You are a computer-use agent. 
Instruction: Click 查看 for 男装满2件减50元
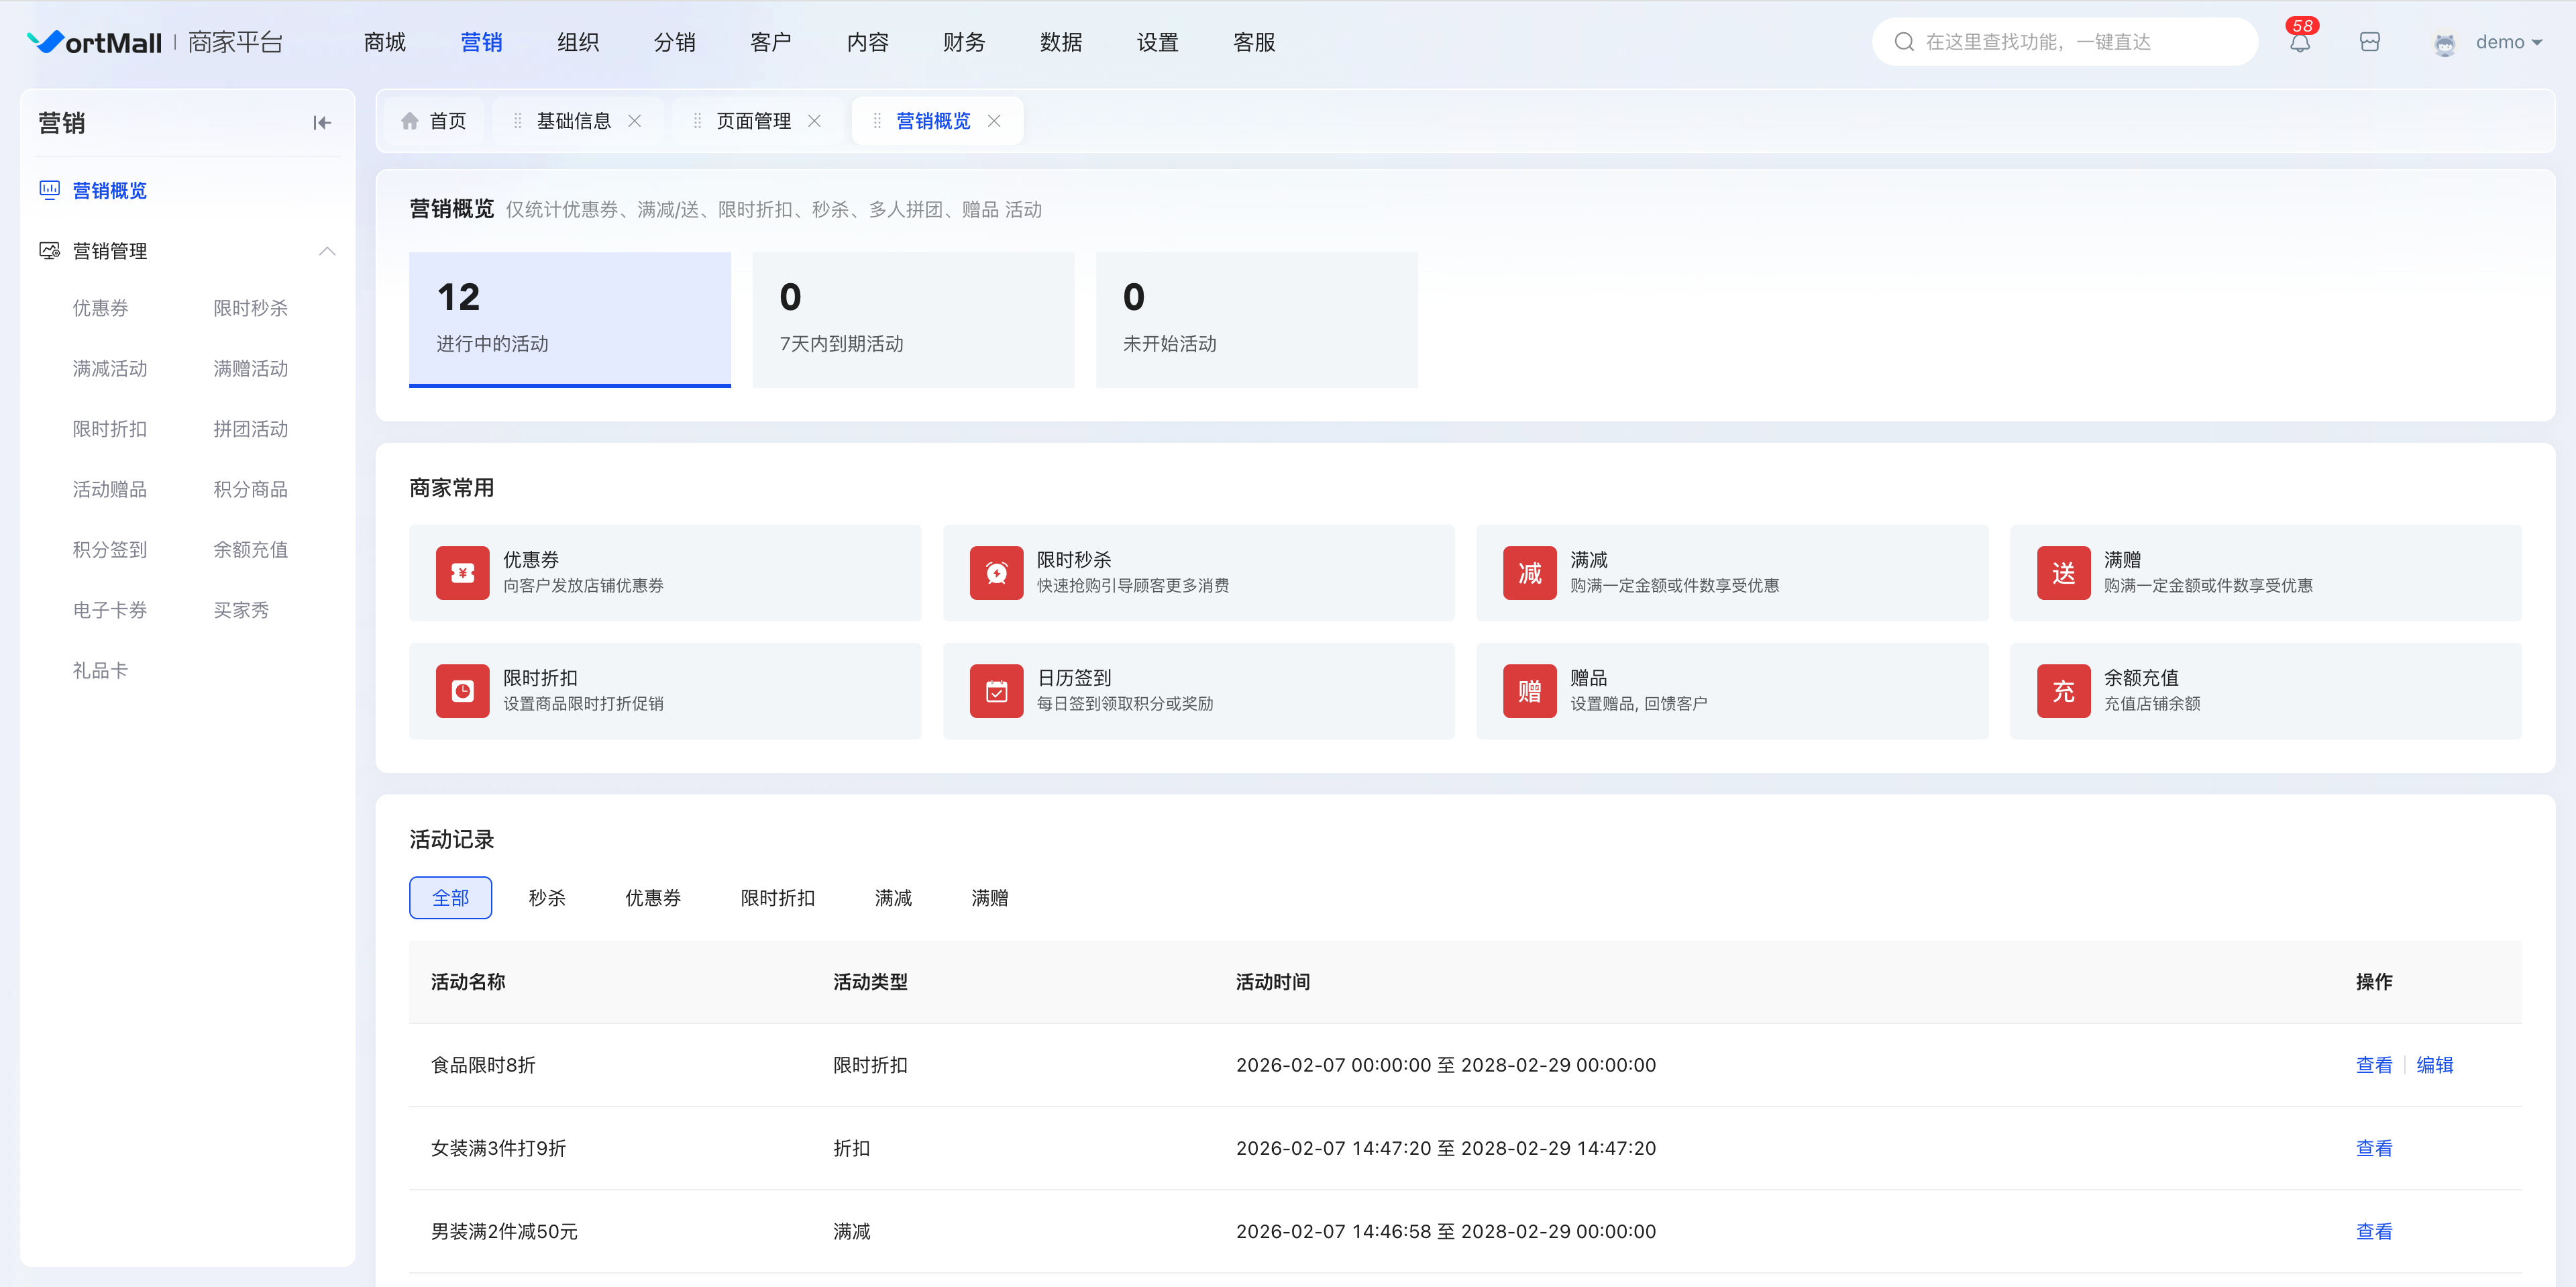point(2374,1231)
